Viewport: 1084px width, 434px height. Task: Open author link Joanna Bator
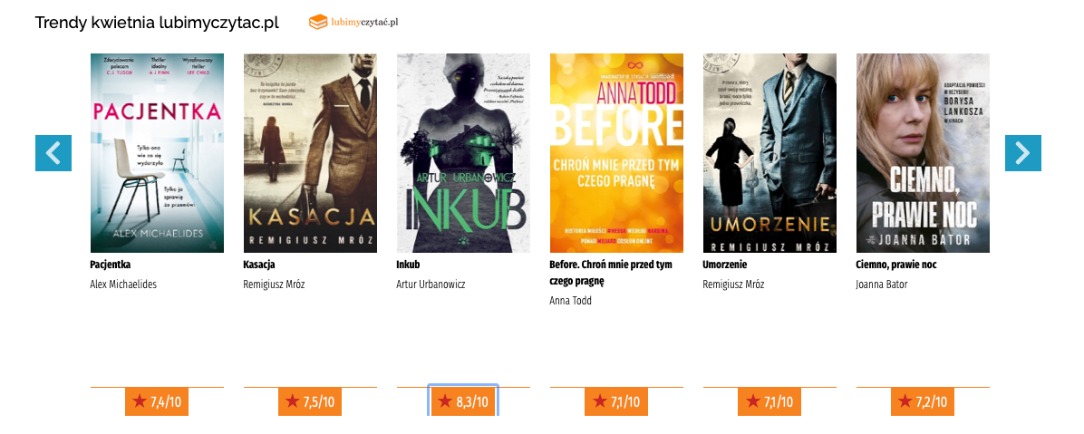tap(882, 284)
